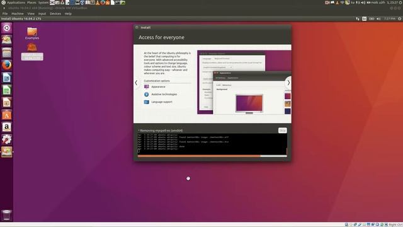Click the installer terminal log output area
The image size is (403, 227).
point(212,144)
